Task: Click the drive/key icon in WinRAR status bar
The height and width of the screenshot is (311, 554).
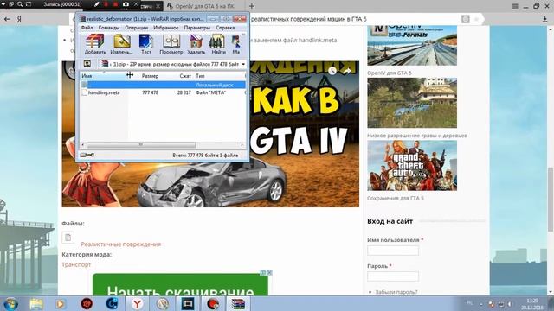Action: 87,155
